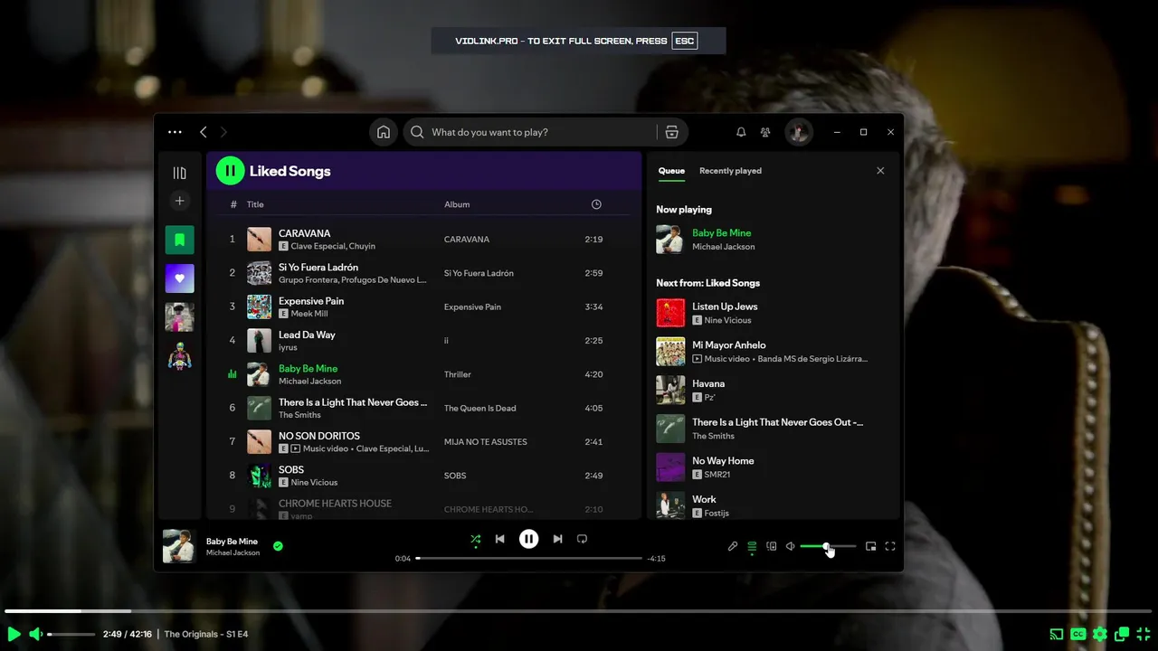Open the Spotify profile avatar menu
This screenshot has width=1158, height=651.
coord(799,132)
